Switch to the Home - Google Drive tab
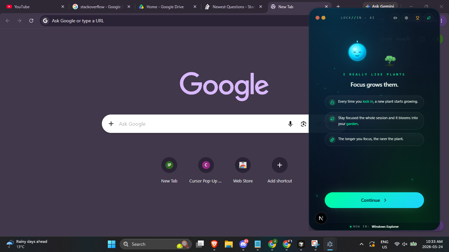Viewport: 449px width, 252px height. pyautogui.click(x=168, y=7)
